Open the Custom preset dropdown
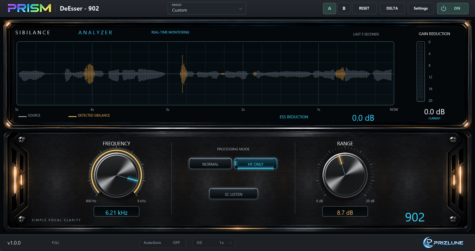Image resolution: width=475 pixels, height=251 pixels. 207,8
